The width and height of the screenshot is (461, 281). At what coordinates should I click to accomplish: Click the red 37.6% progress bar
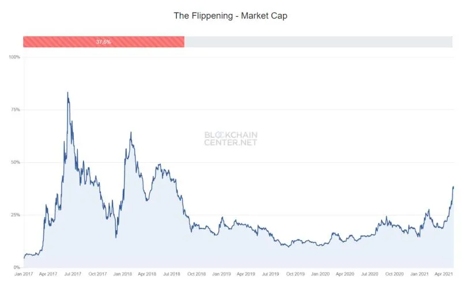click(104, 42)
